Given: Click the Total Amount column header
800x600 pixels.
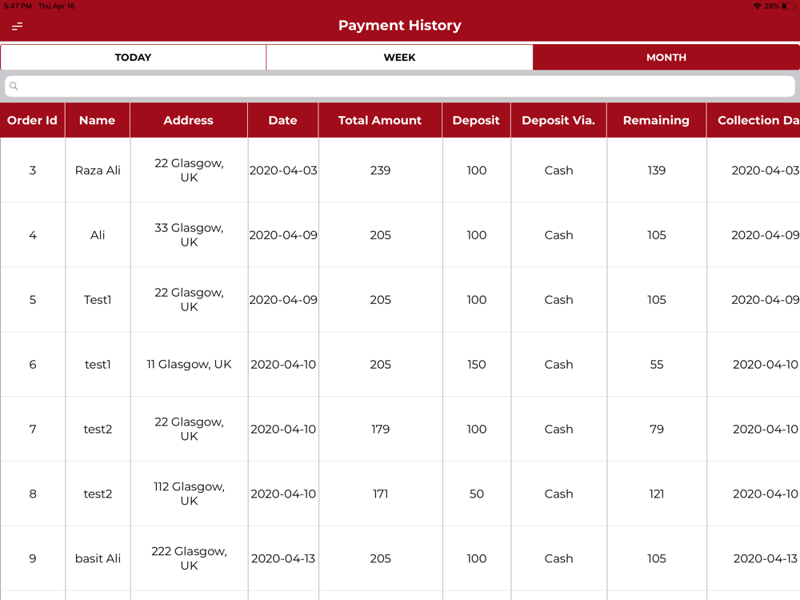Looking at the screenshot, I should [x=380, y=121].
